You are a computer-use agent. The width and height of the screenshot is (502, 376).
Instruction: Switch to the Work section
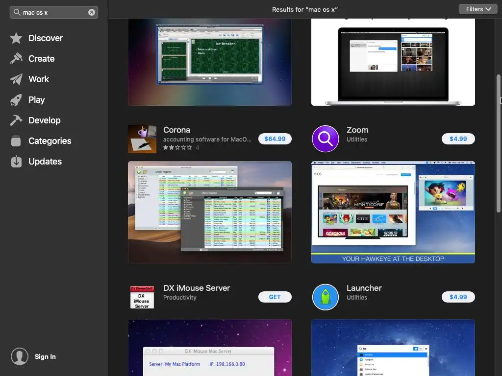pos(39,79)
